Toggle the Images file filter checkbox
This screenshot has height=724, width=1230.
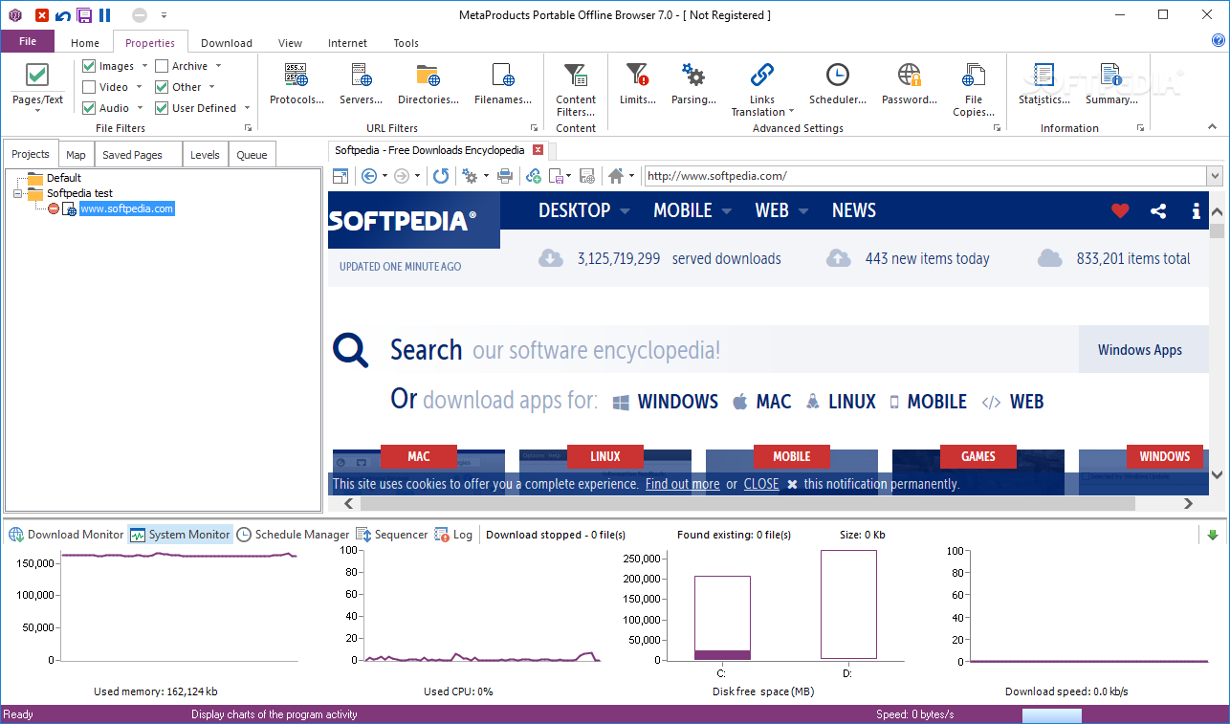[89, 66]
